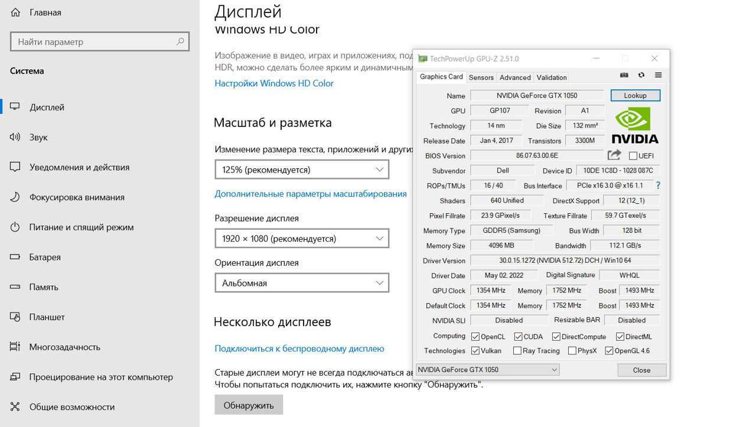Click Подключиться к беспроводному дисплею link
756x427 pixels.
click(299, 348)
